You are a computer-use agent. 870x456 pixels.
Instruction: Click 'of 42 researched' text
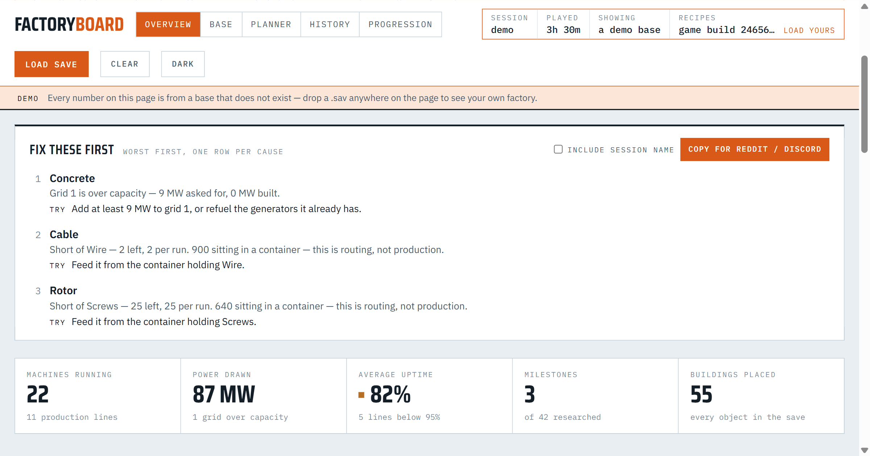(x=563, y=417)
